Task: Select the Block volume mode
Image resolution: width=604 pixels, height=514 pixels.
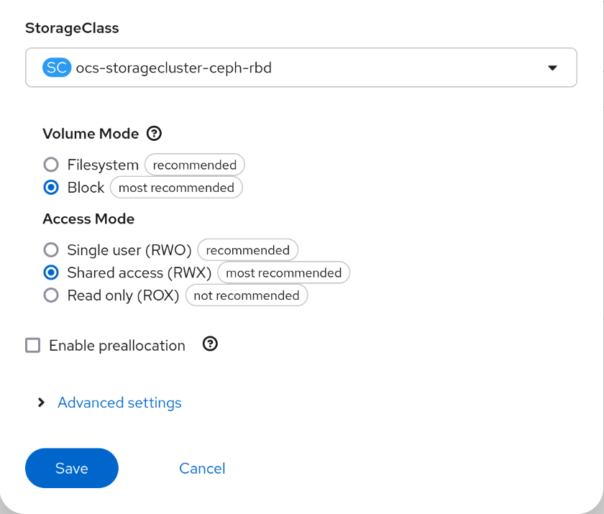Action: click(51, 188)
